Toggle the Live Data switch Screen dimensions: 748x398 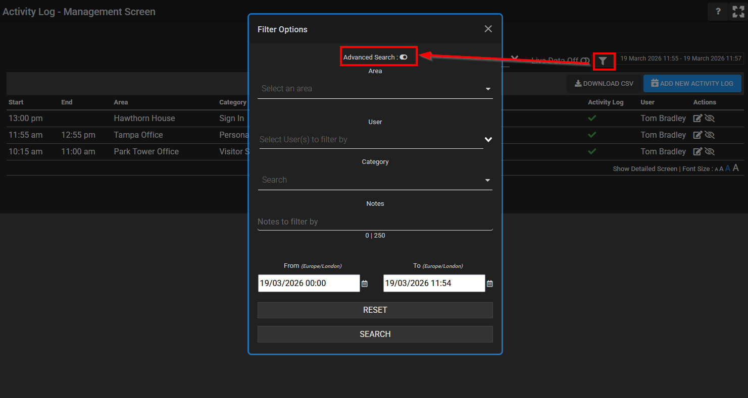[x=585, y=61]
